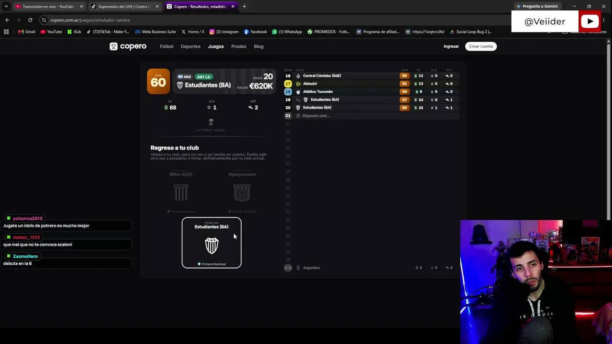This screenshot has width=612, height=344.
Task: Open the Social Loop Bug 2 bookmark
Action: [x=470, y=32]
